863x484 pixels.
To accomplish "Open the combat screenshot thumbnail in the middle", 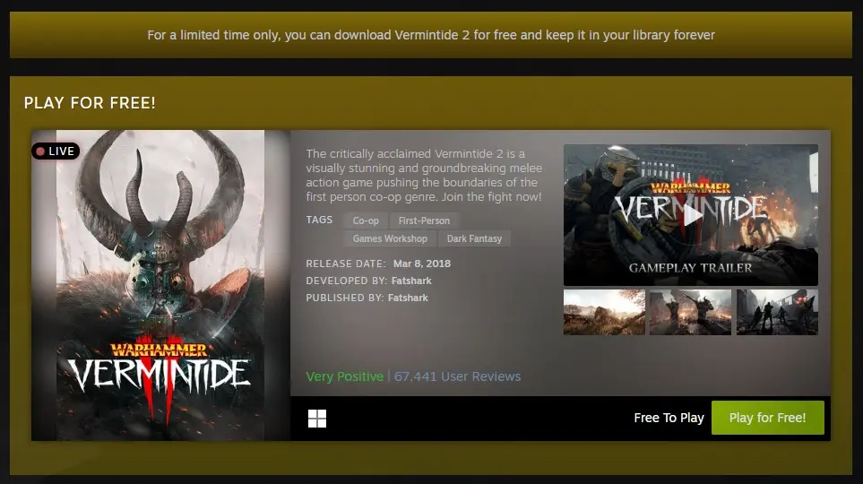I will click(690, 312).
